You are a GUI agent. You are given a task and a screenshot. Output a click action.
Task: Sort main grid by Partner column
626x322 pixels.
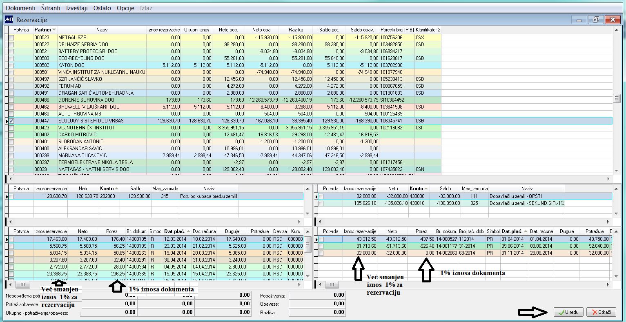pos(45,30)
